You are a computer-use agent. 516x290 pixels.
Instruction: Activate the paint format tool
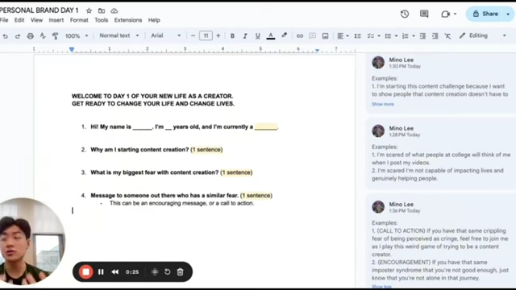click(x=56, y=35)
